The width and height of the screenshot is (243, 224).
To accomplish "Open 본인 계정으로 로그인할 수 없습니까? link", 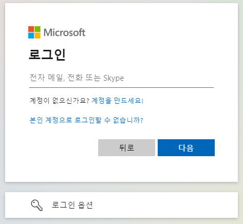I will coord(86,120).
